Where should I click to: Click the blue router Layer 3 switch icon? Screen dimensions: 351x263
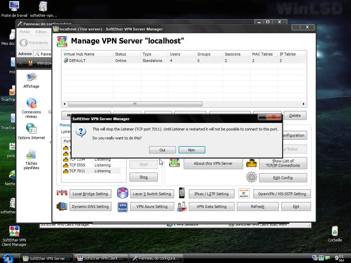click(x=123, y=193)
